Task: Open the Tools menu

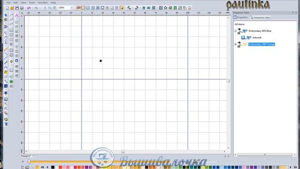Action: tap(32, 3)
